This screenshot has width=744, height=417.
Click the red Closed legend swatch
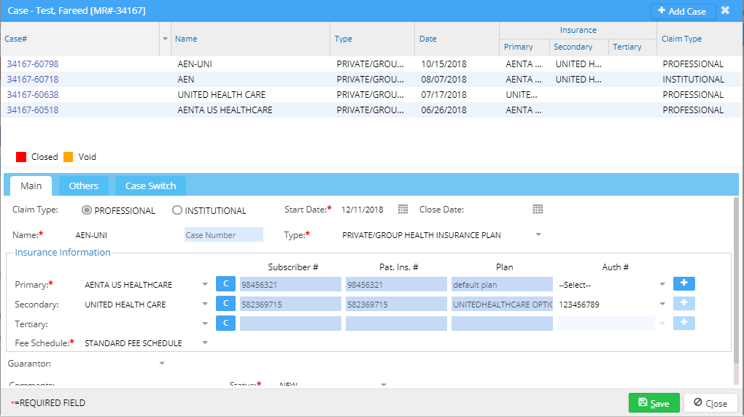pyautogui.click(x=21, y=157)
